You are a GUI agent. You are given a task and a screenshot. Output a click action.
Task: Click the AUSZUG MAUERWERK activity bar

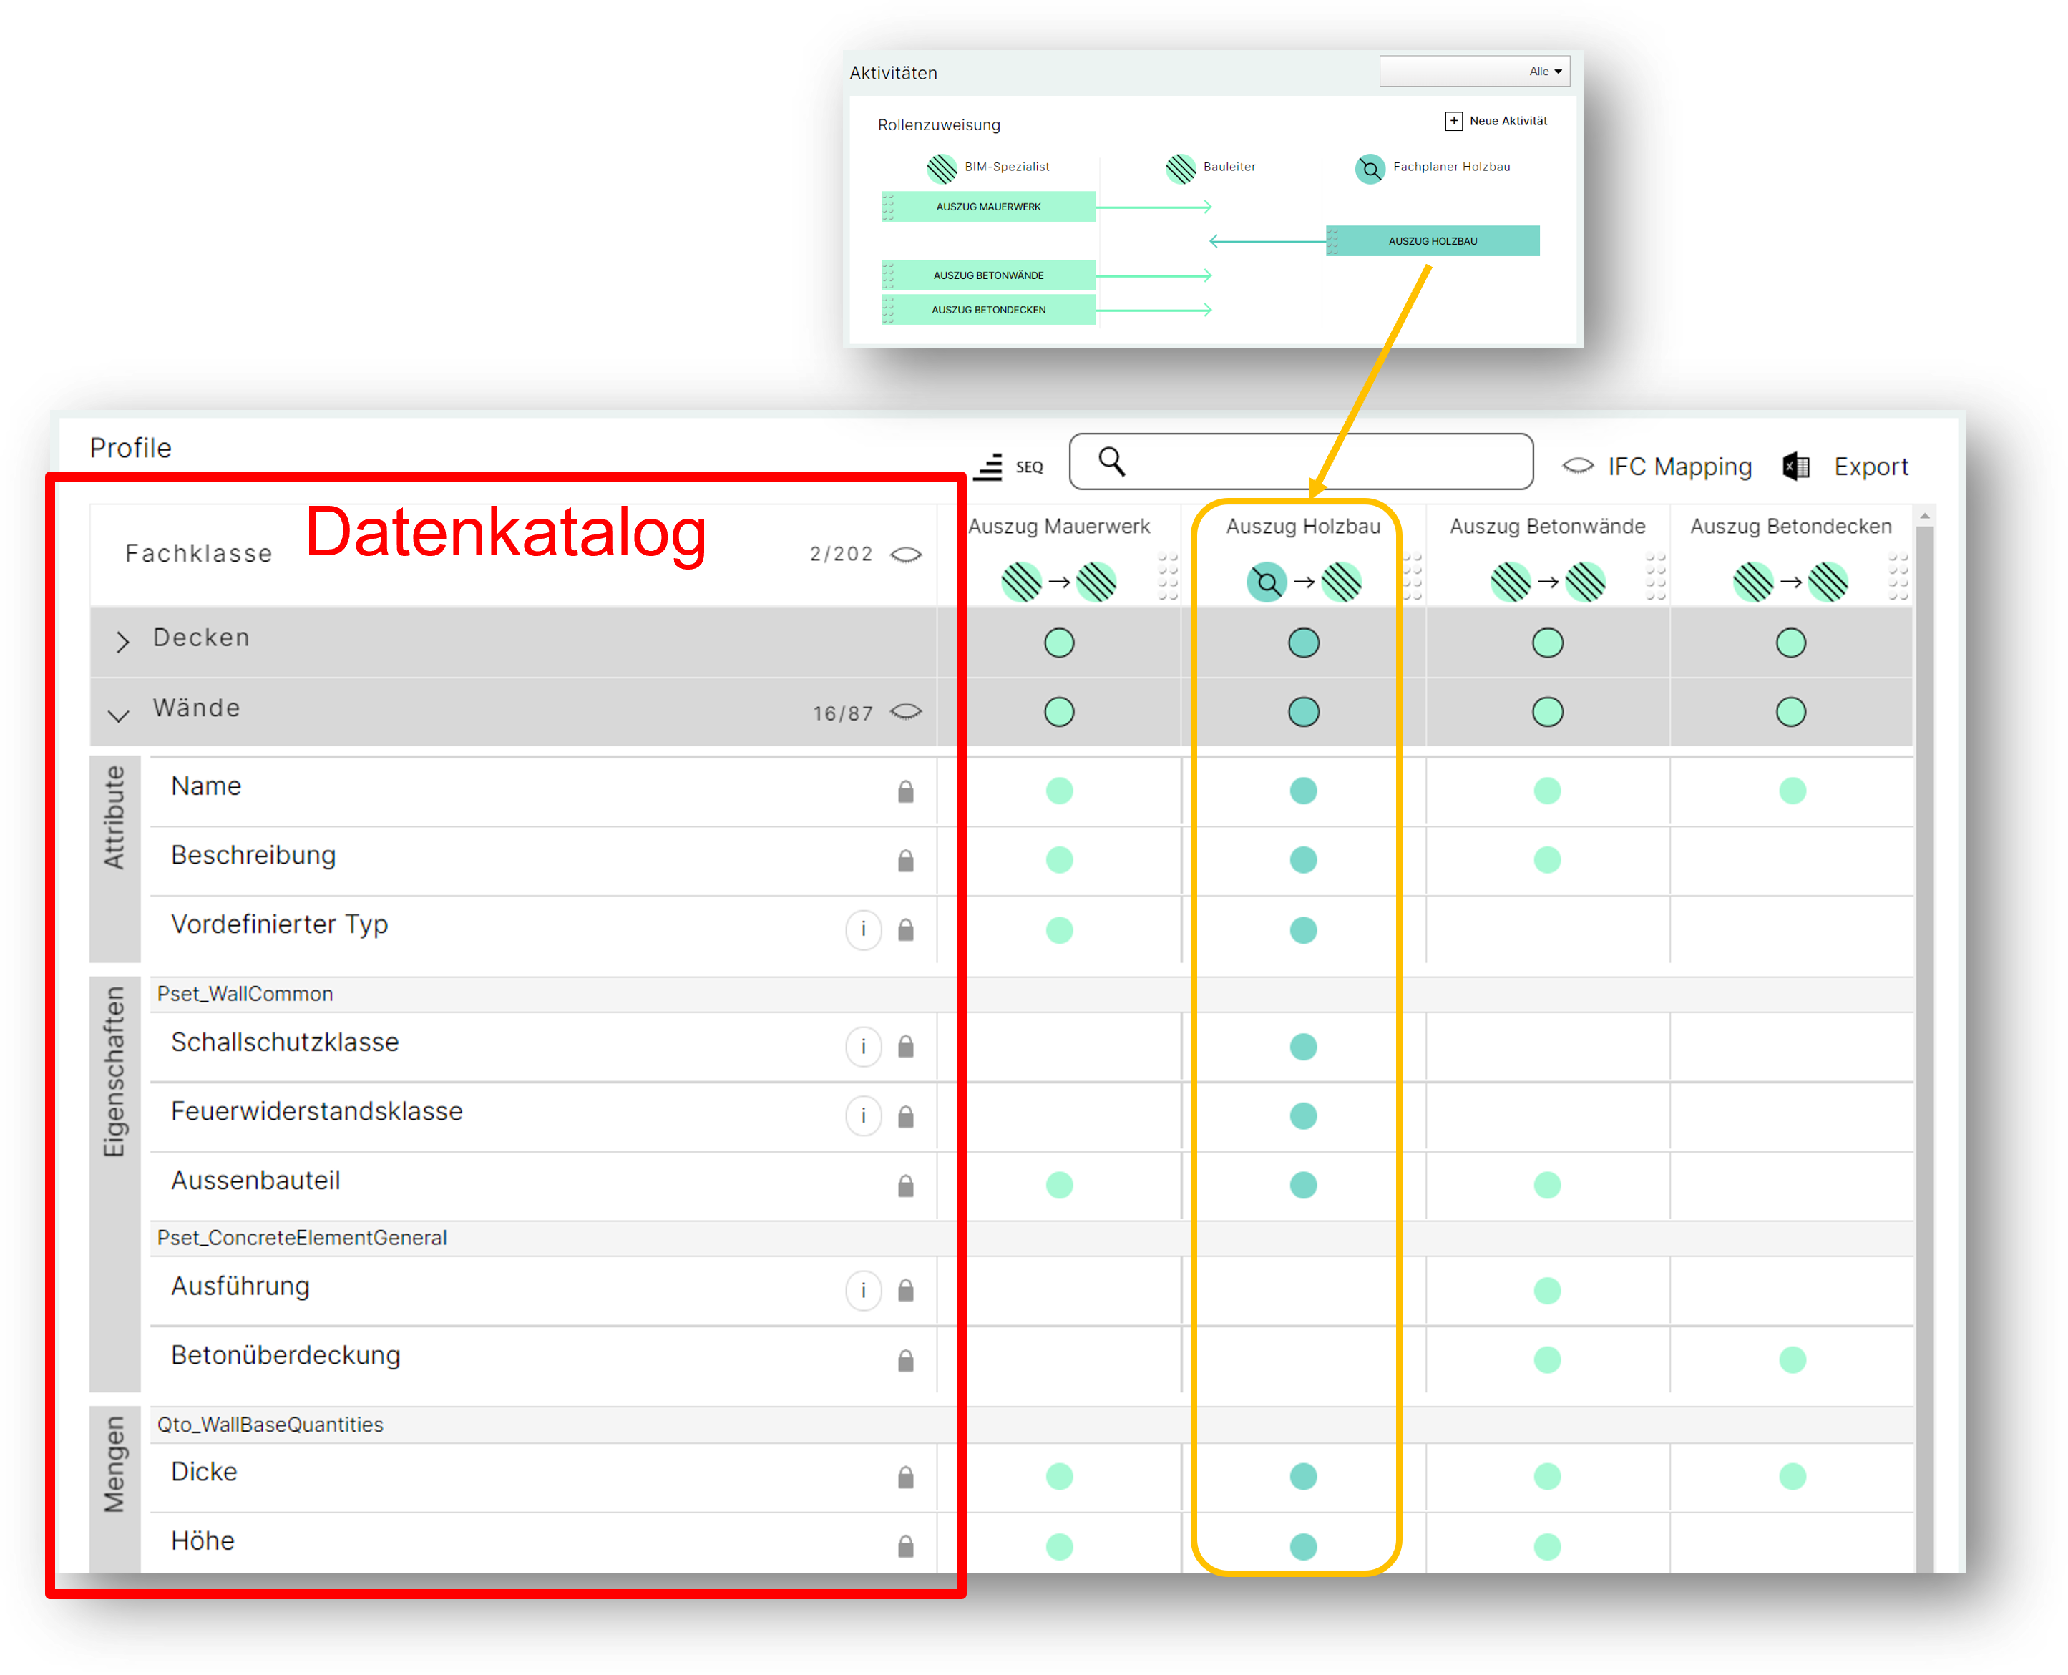tap(988, 207)
